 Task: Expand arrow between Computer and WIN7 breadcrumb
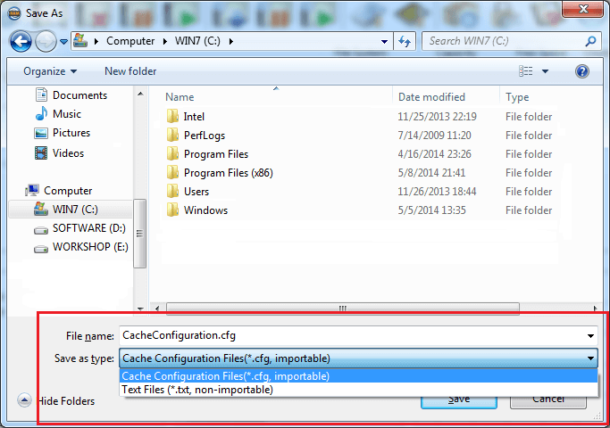(x=165, y=41)
